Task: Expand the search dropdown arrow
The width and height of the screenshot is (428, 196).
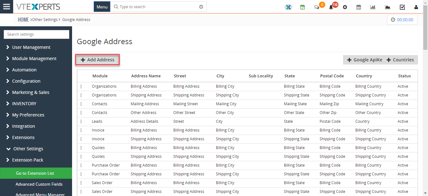Action: (201, 7)
